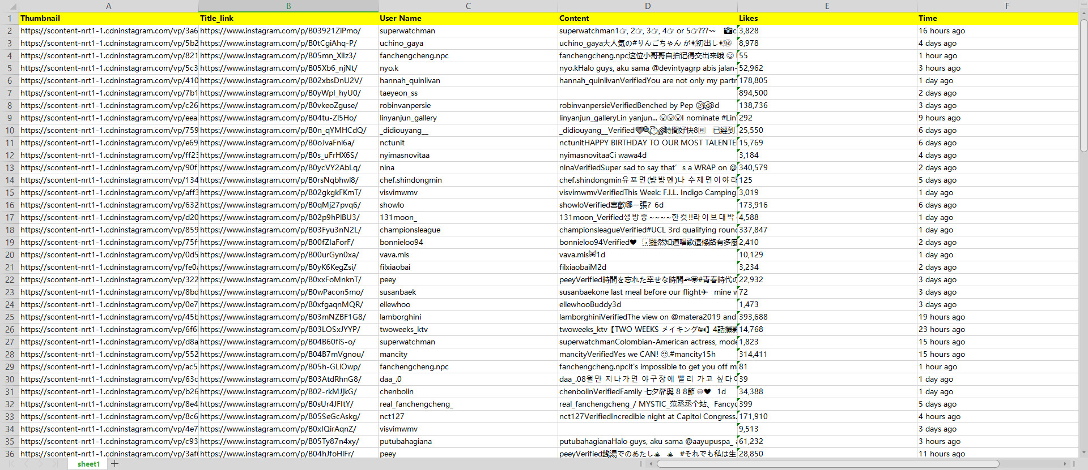Select column C header

click(468, 6)
